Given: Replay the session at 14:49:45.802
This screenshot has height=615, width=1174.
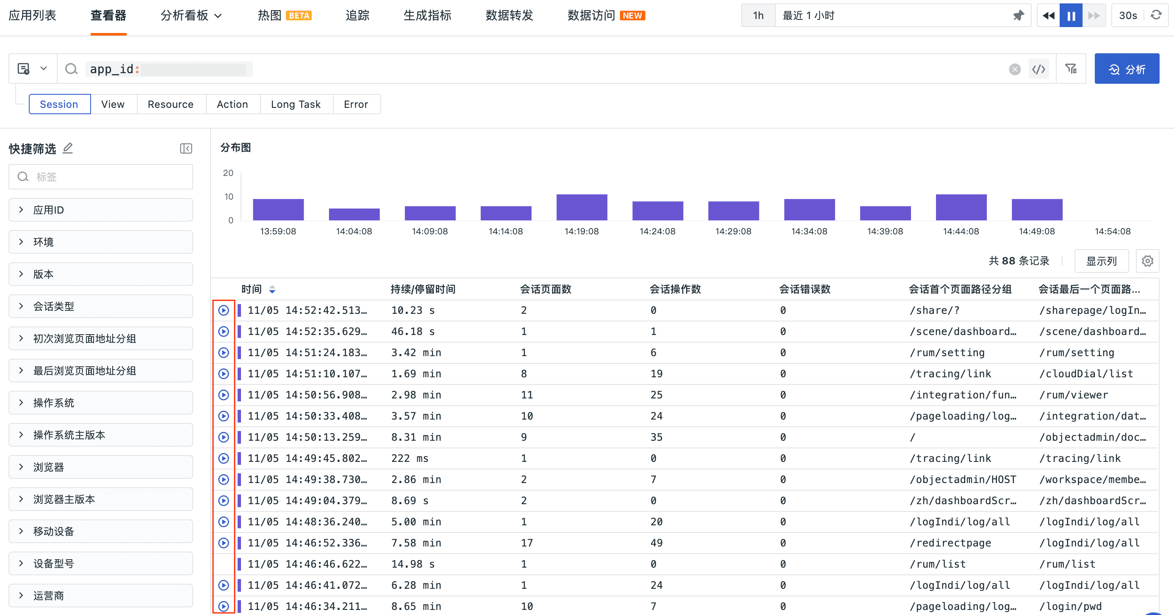Looking at the screenshot, I should 223,459.
